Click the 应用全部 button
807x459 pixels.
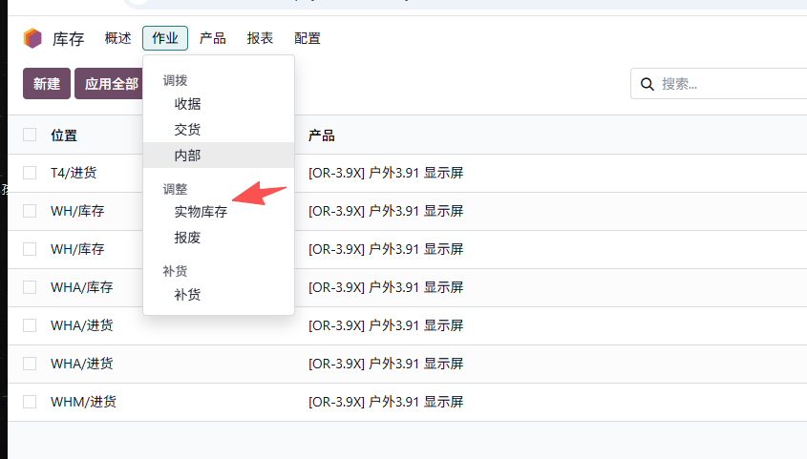pos(112,84)
